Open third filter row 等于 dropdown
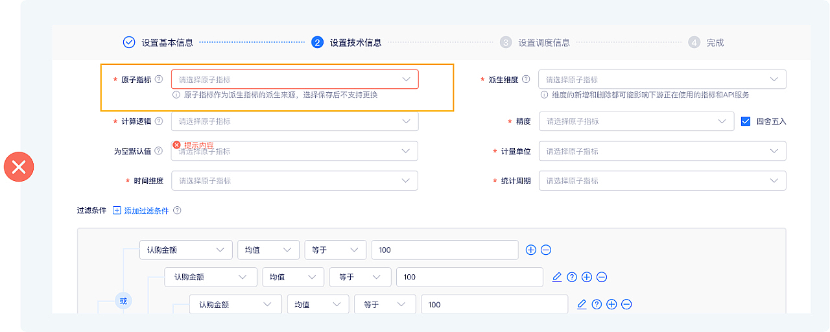This screenshot has height=332, width=830. coord(385,304)
